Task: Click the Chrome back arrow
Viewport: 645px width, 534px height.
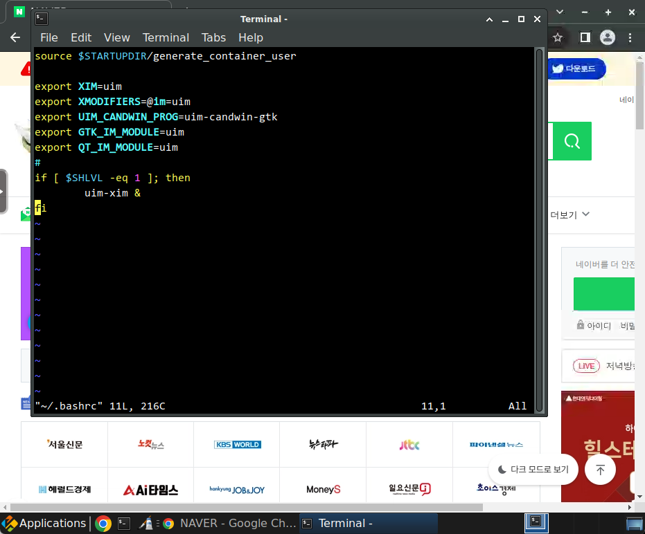Action: click(x=15, y=37)
